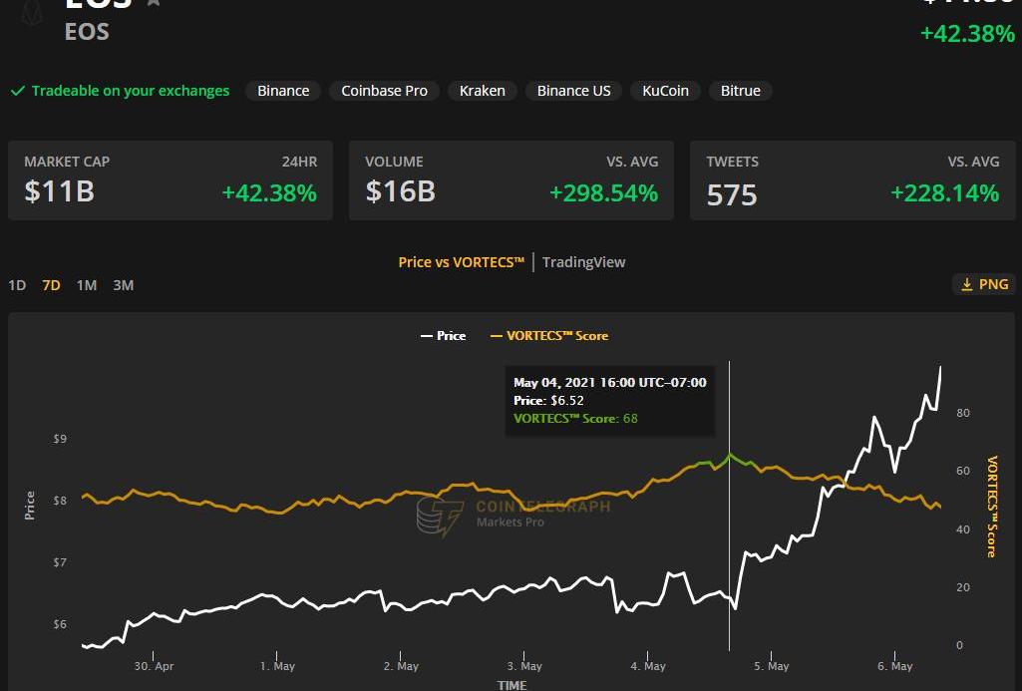Click the +228.14% tweets vs avg figure
Screen dimensions: 1022x691
(x=944, y=193)
